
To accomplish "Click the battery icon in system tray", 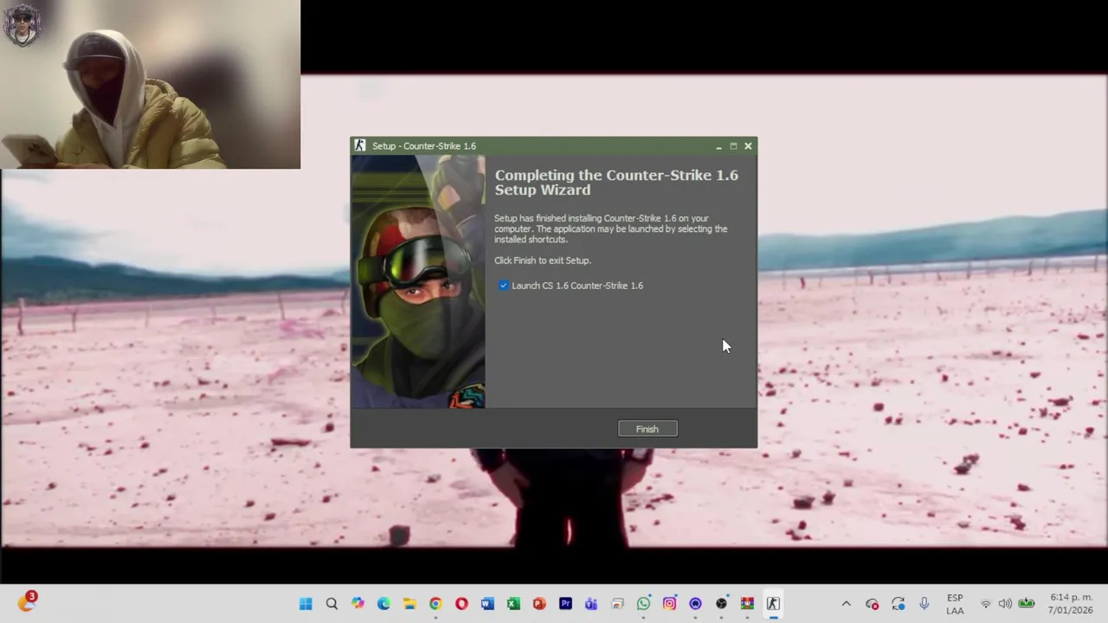I will (x=1026, y=604).
